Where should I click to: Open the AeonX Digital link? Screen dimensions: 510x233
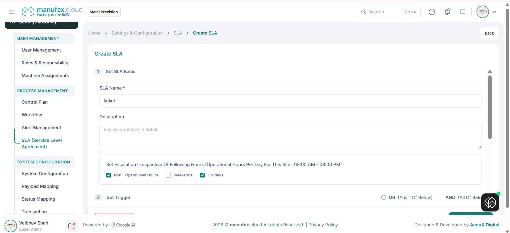point(484,225)
